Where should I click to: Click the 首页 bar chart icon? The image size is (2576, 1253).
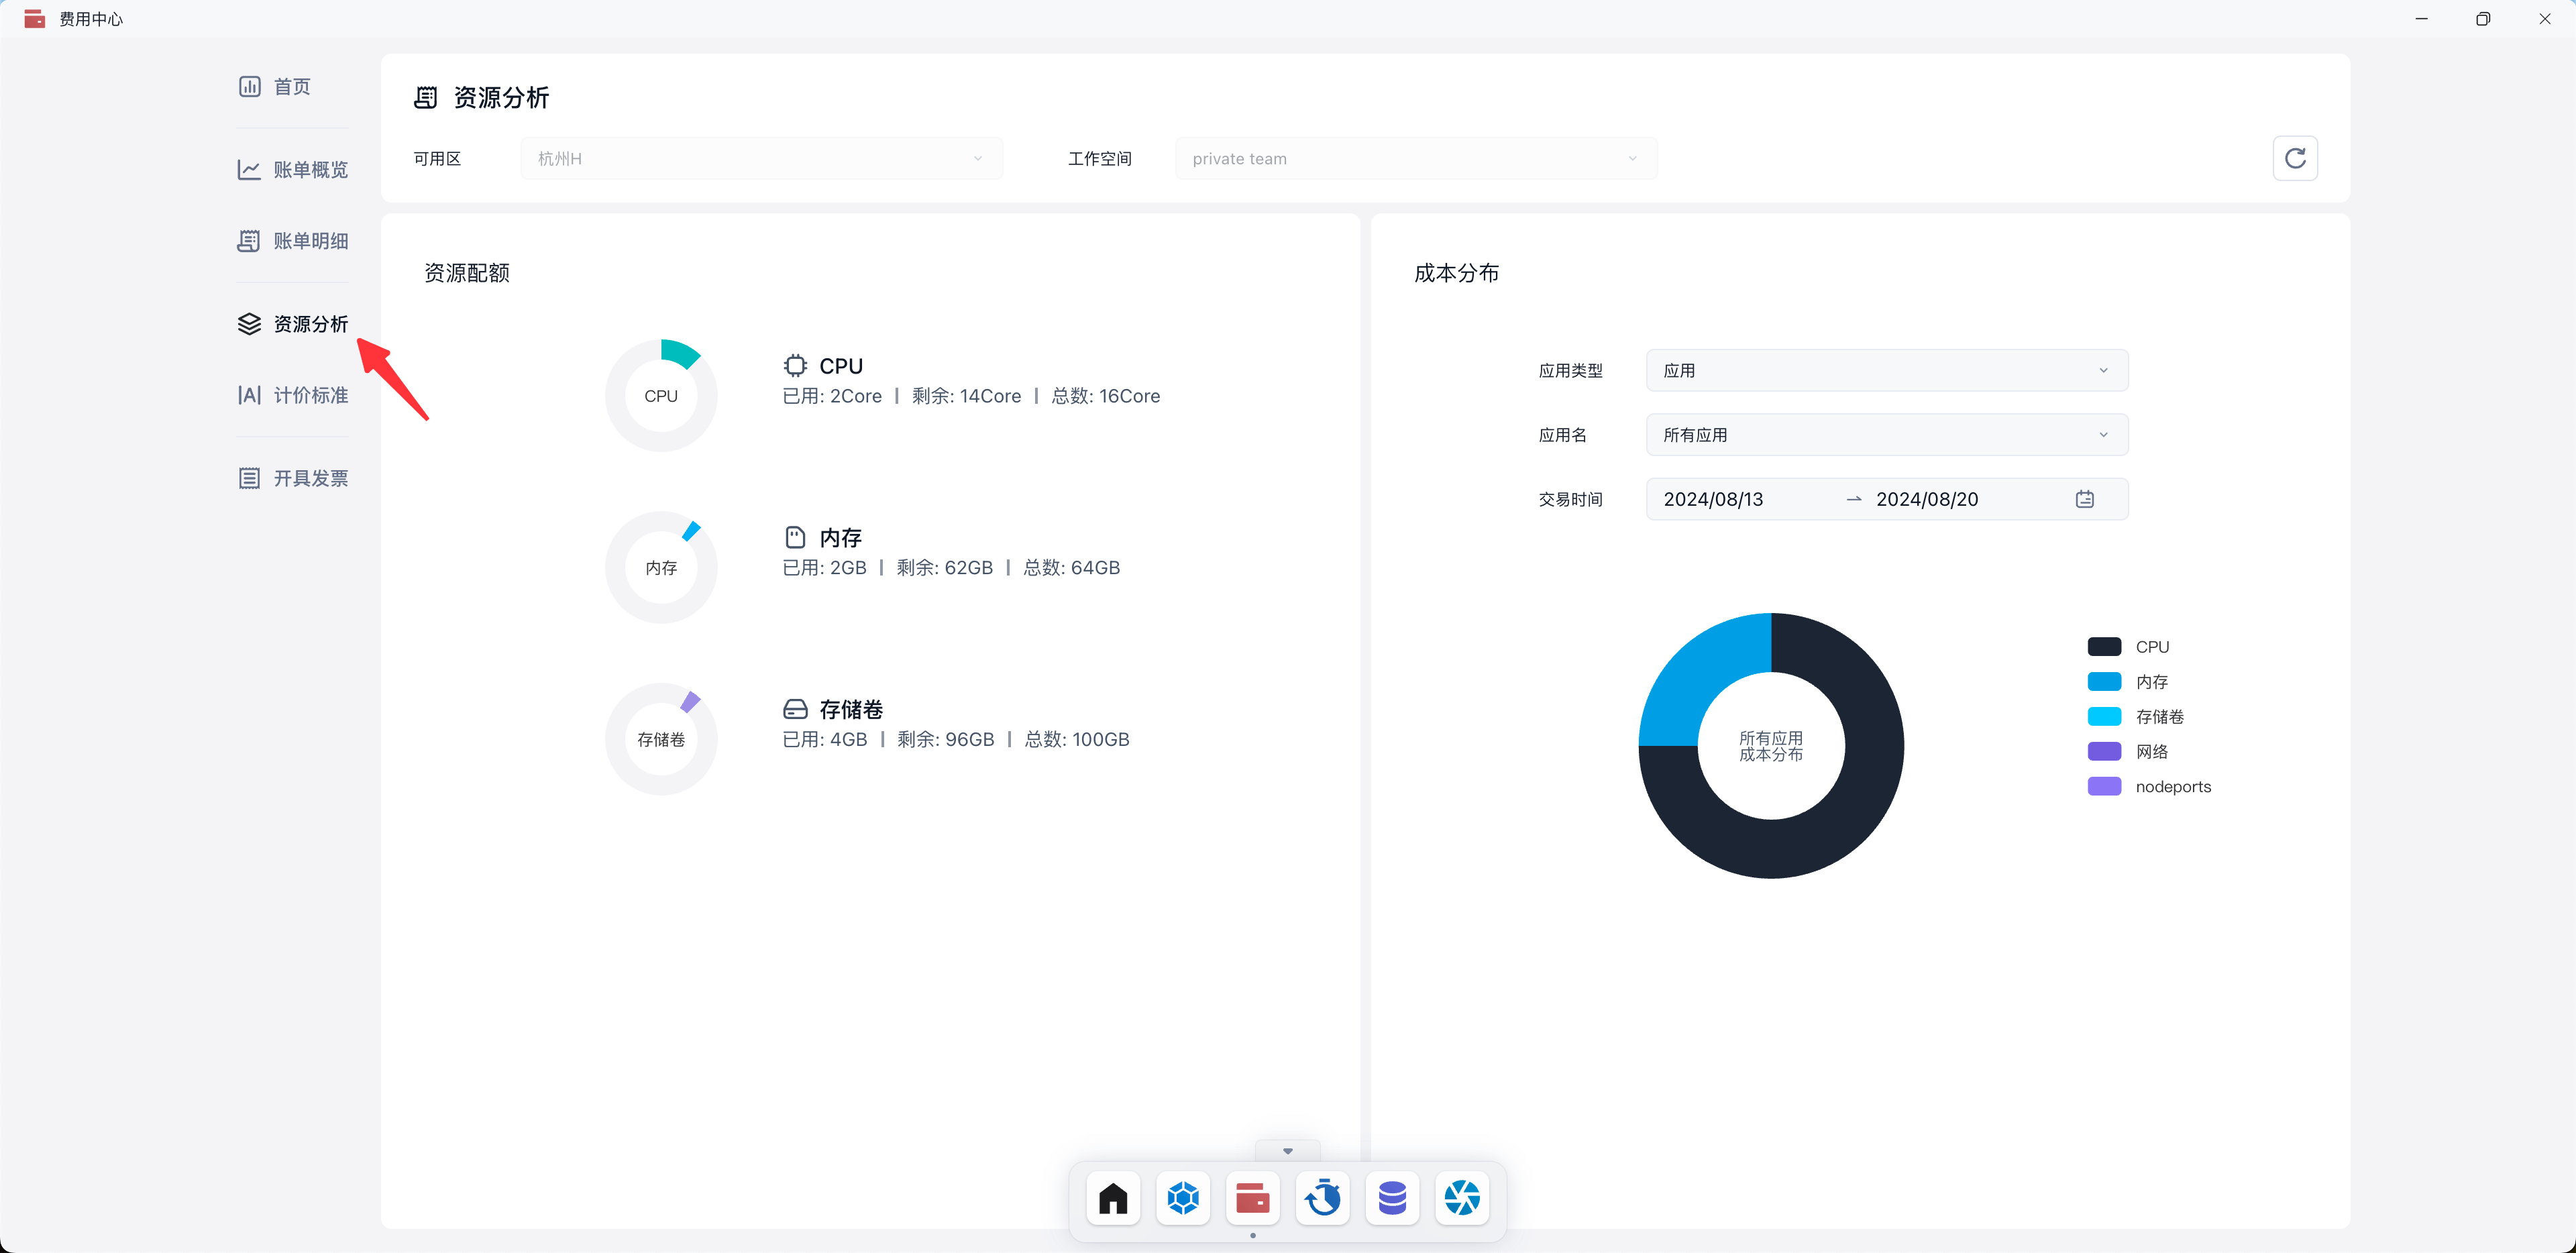[x=249, y=87]
